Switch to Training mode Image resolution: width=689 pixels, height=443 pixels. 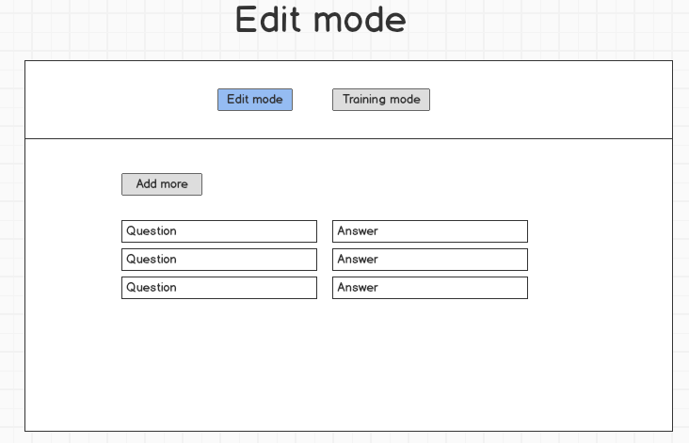pos(380,100)
